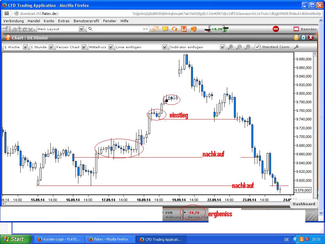Image resolution: width=325 pixels, height=244 pixels.
Task: Click the Dashboard button
Action: [304, 204]
